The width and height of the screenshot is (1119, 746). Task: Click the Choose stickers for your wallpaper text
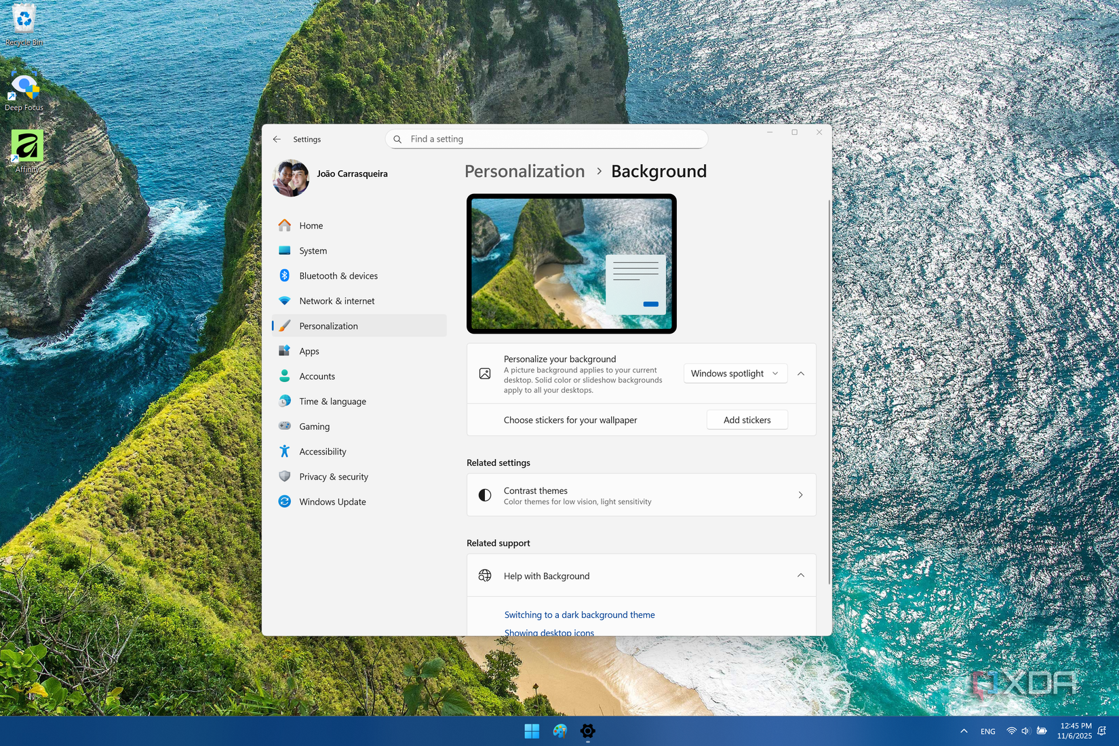[570, 420]
